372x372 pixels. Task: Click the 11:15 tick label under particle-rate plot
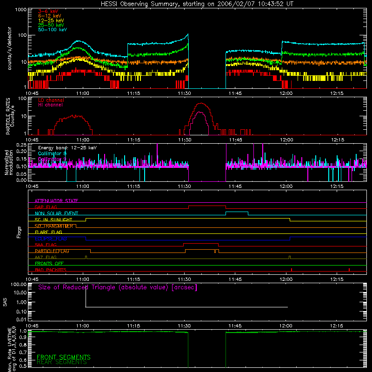(x=133, y=140)
